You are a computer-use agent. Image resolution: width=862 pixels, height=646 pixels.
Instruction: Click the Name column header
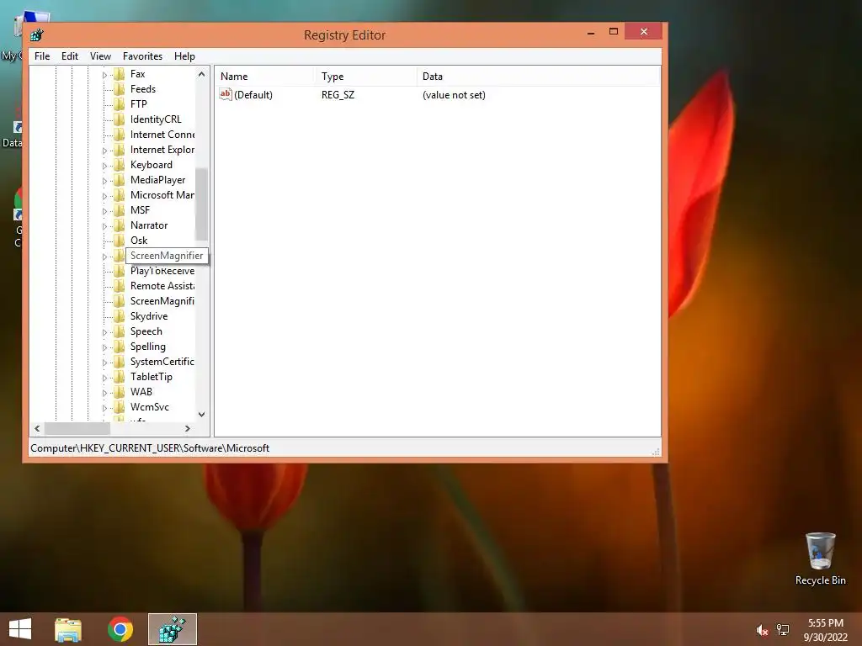[x=264, y=77]
